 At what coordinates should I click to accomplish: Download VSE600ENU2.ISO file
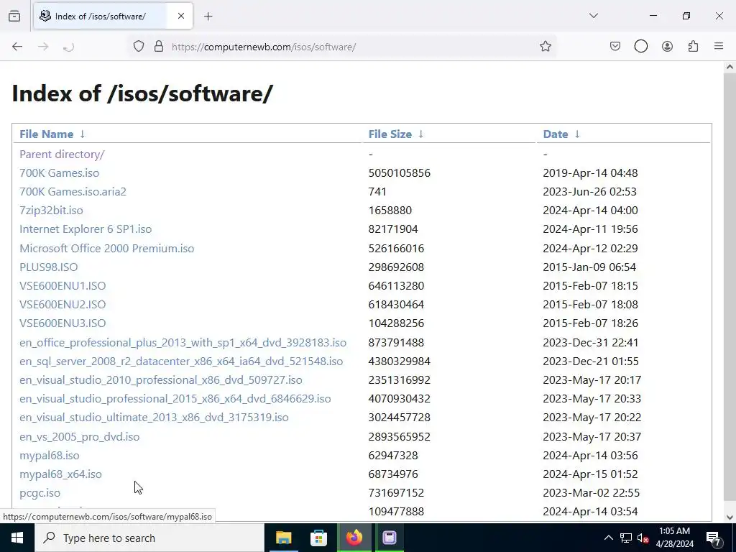pyautogui.click(x=63, y=305)
